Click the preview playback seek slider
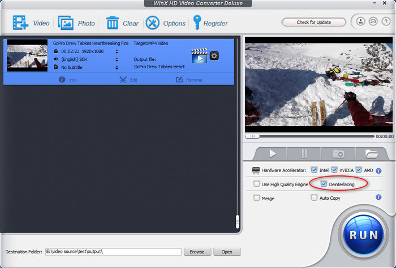This screenshot has height=268, width=396. click(x=310, y=136)
